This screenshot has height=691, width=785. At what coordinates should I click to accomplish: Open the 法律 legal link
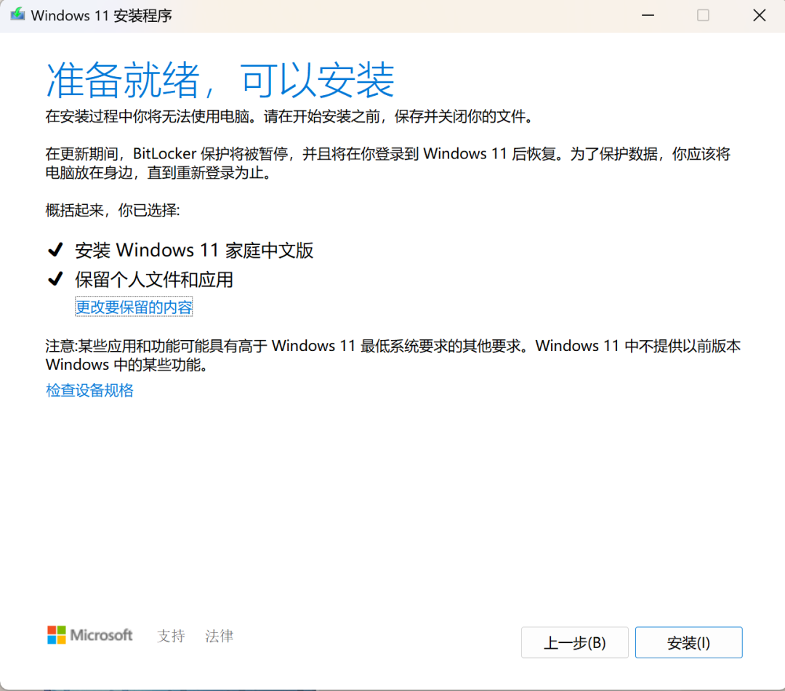coord(220,636)
